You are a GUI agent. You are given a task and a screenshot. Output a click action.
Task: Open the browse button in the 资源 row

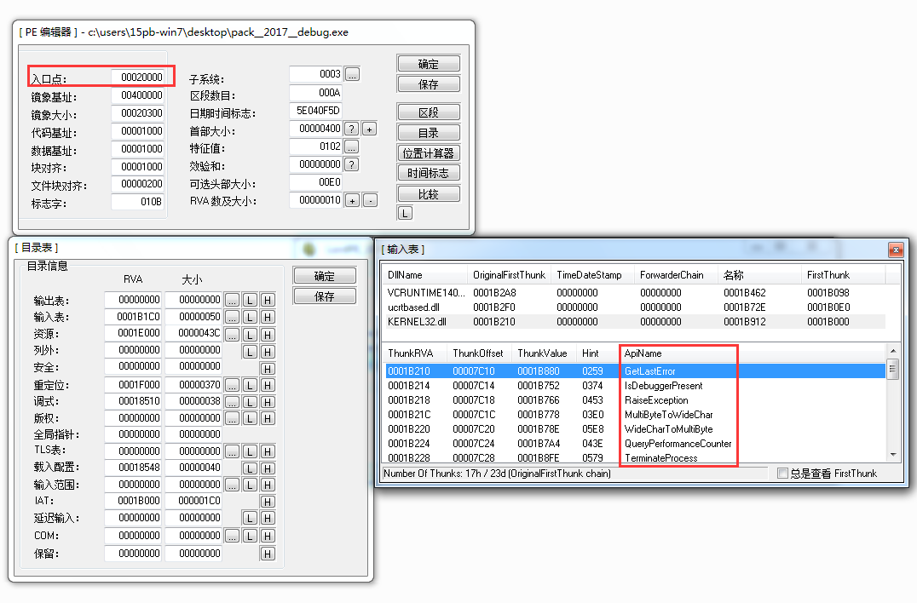(232, 335)
